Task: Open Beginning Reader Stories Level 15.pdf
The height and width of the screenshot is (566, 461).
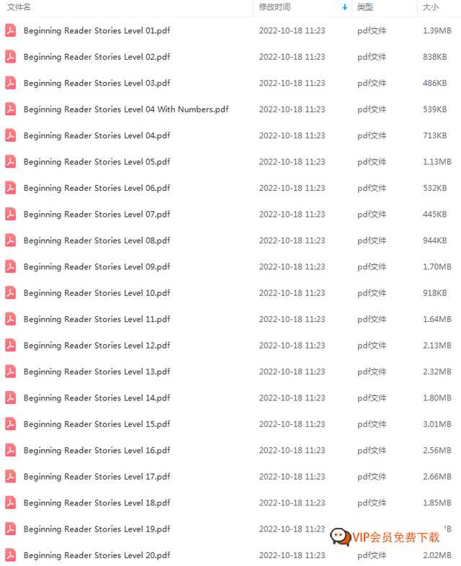Action: (97, 424)
